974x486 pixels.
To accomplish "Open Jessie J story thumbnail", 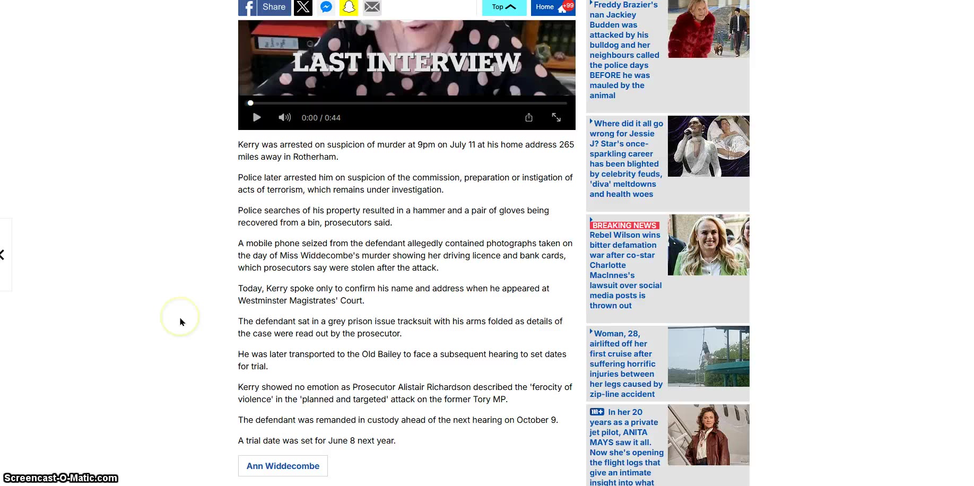I will 709,146.
